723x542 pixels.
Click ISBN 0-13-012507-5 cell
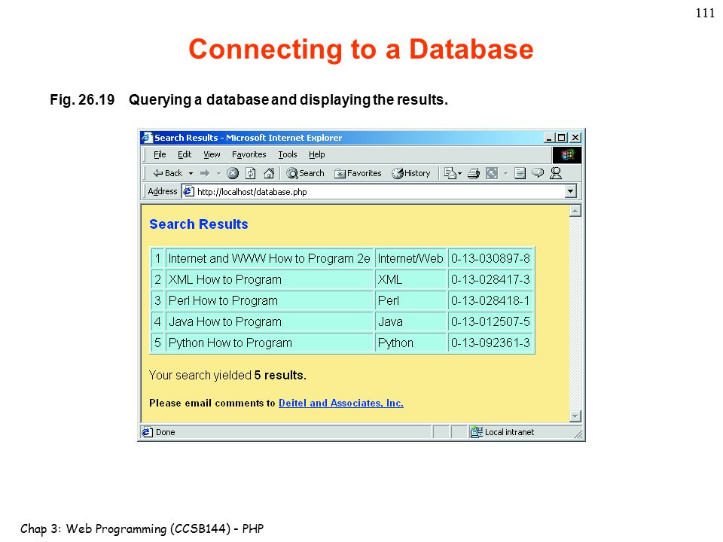[490, 321]
